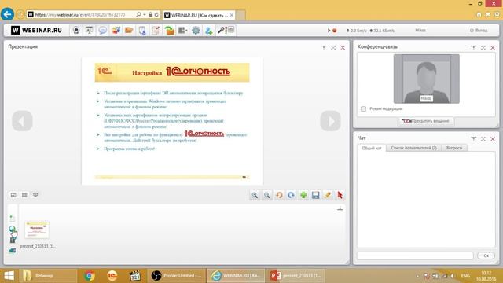Open Вебинар folder in taskbar
The height and width of the screenshot is (283, 503).
tap(47, 276)
